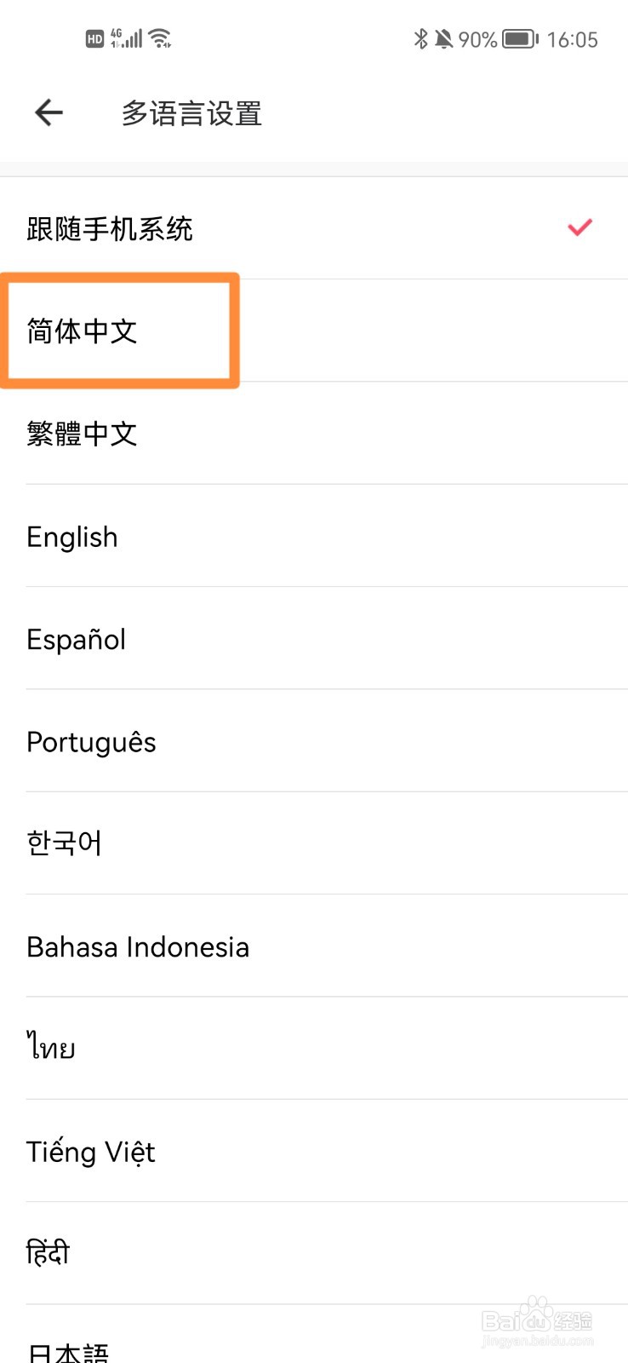Tap the back arrow icon

coord(49,112)
